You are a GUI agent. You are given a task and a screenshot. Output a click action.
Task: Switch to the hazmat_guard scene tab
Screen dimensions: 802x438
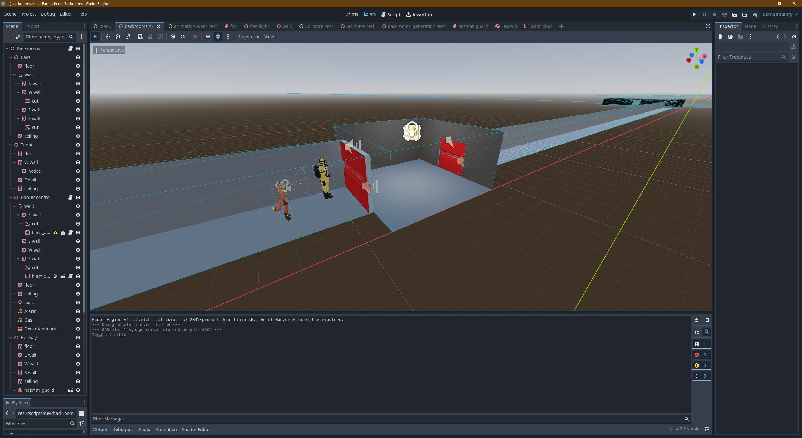pyautogui.click(x=470, y=26)
